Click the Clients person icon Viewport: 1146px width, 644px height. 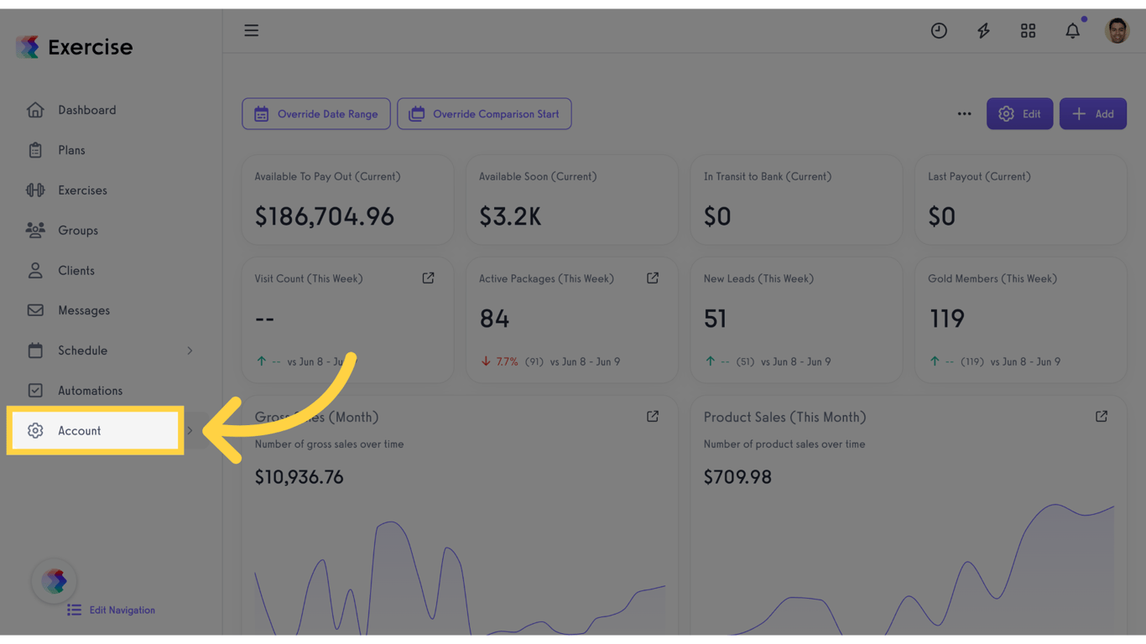35,270
